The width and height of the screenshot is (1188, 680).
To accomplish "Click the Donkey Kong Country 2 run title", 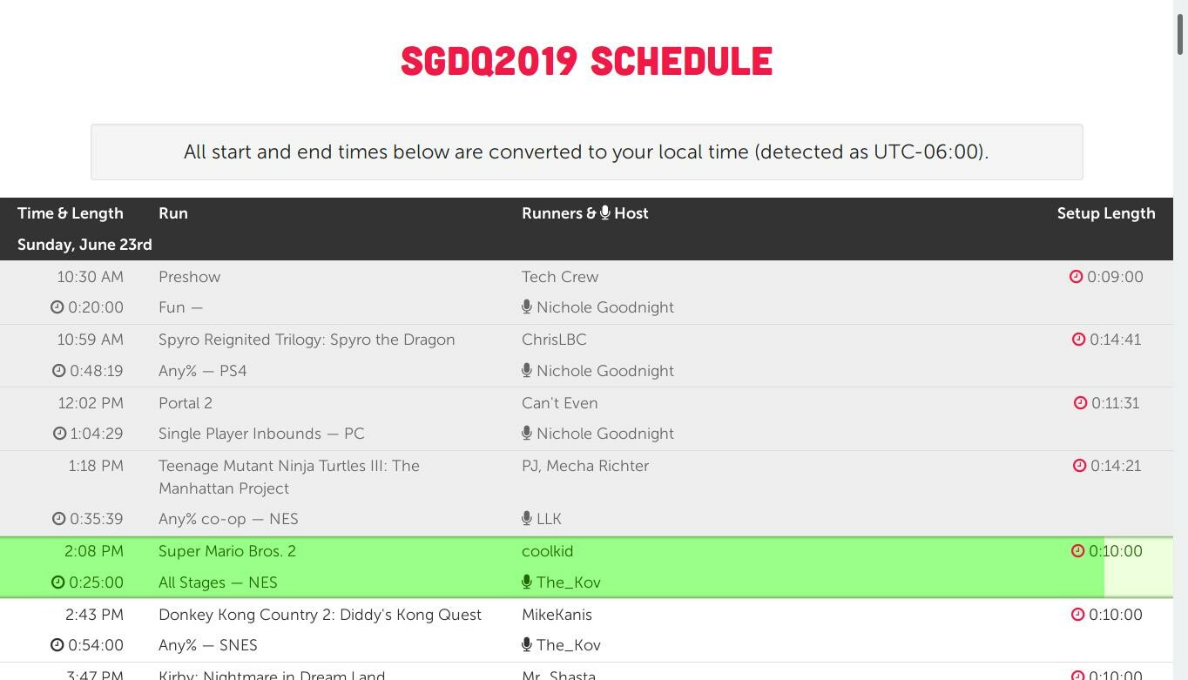I will [320, 615].
